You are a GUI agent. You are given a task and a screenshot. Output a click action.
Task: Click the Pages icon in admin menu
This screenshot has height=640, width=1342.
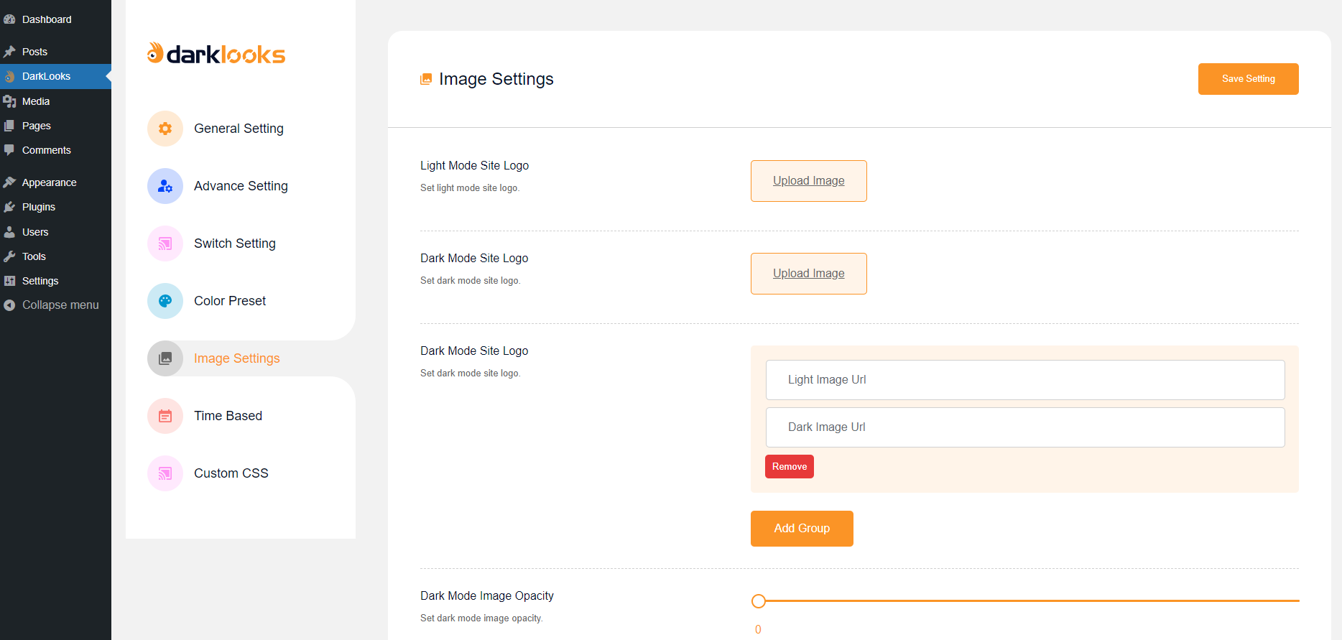9,126
